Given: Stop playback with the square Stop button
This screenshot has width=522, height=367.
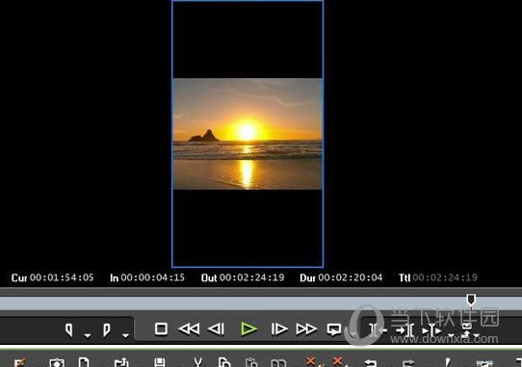Looking at the screenshot, I should pos(161,329).
